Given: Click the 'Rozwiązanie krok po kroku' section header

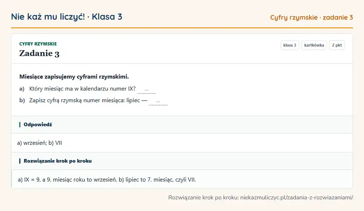Looking at the screenshot, I should click(x=182, y=161).
